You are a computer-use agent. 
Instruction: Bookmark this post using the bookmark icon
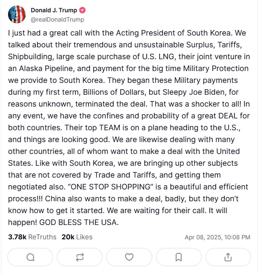point(179,257)
